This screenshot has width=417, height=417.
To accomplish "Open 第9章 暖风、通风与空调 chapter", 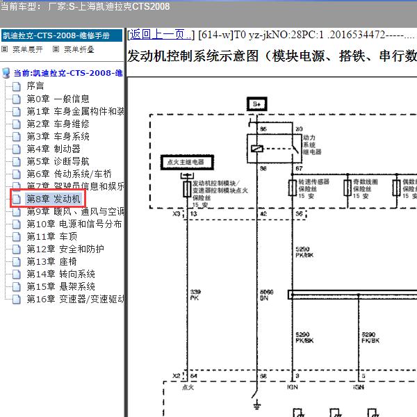I will [75, 212].
